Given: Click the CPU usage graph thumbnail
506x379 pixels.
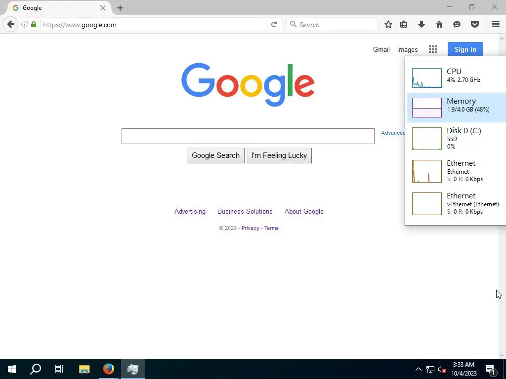Looking at the screenshot, I should 426,77.
